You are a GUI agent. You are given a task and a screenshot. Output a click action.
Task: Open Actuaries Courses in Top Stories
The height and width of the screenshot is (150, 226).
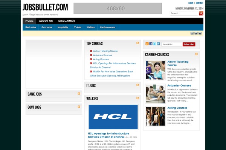[x=102, y=55]
